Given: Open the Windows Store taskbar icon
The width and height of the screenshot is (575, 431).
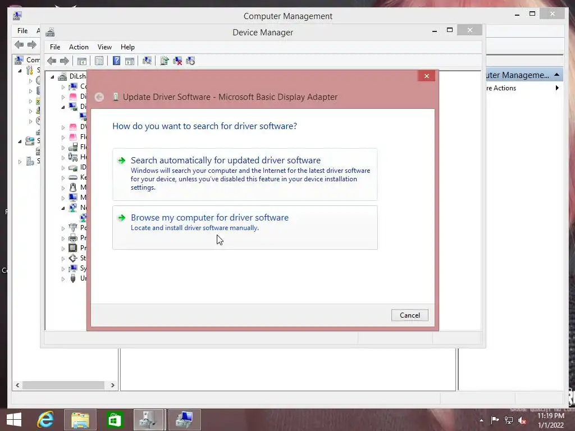Looking at the screenshot, I should 114,420.
